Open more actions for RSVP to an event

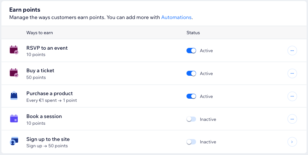[292, 50]
